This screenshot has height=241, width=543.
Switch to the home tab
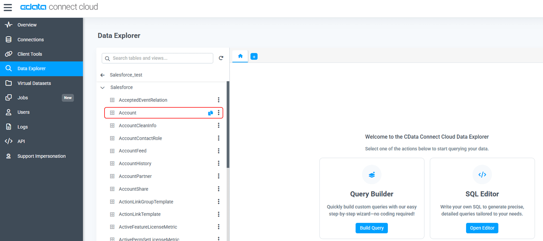coord(240,56)
